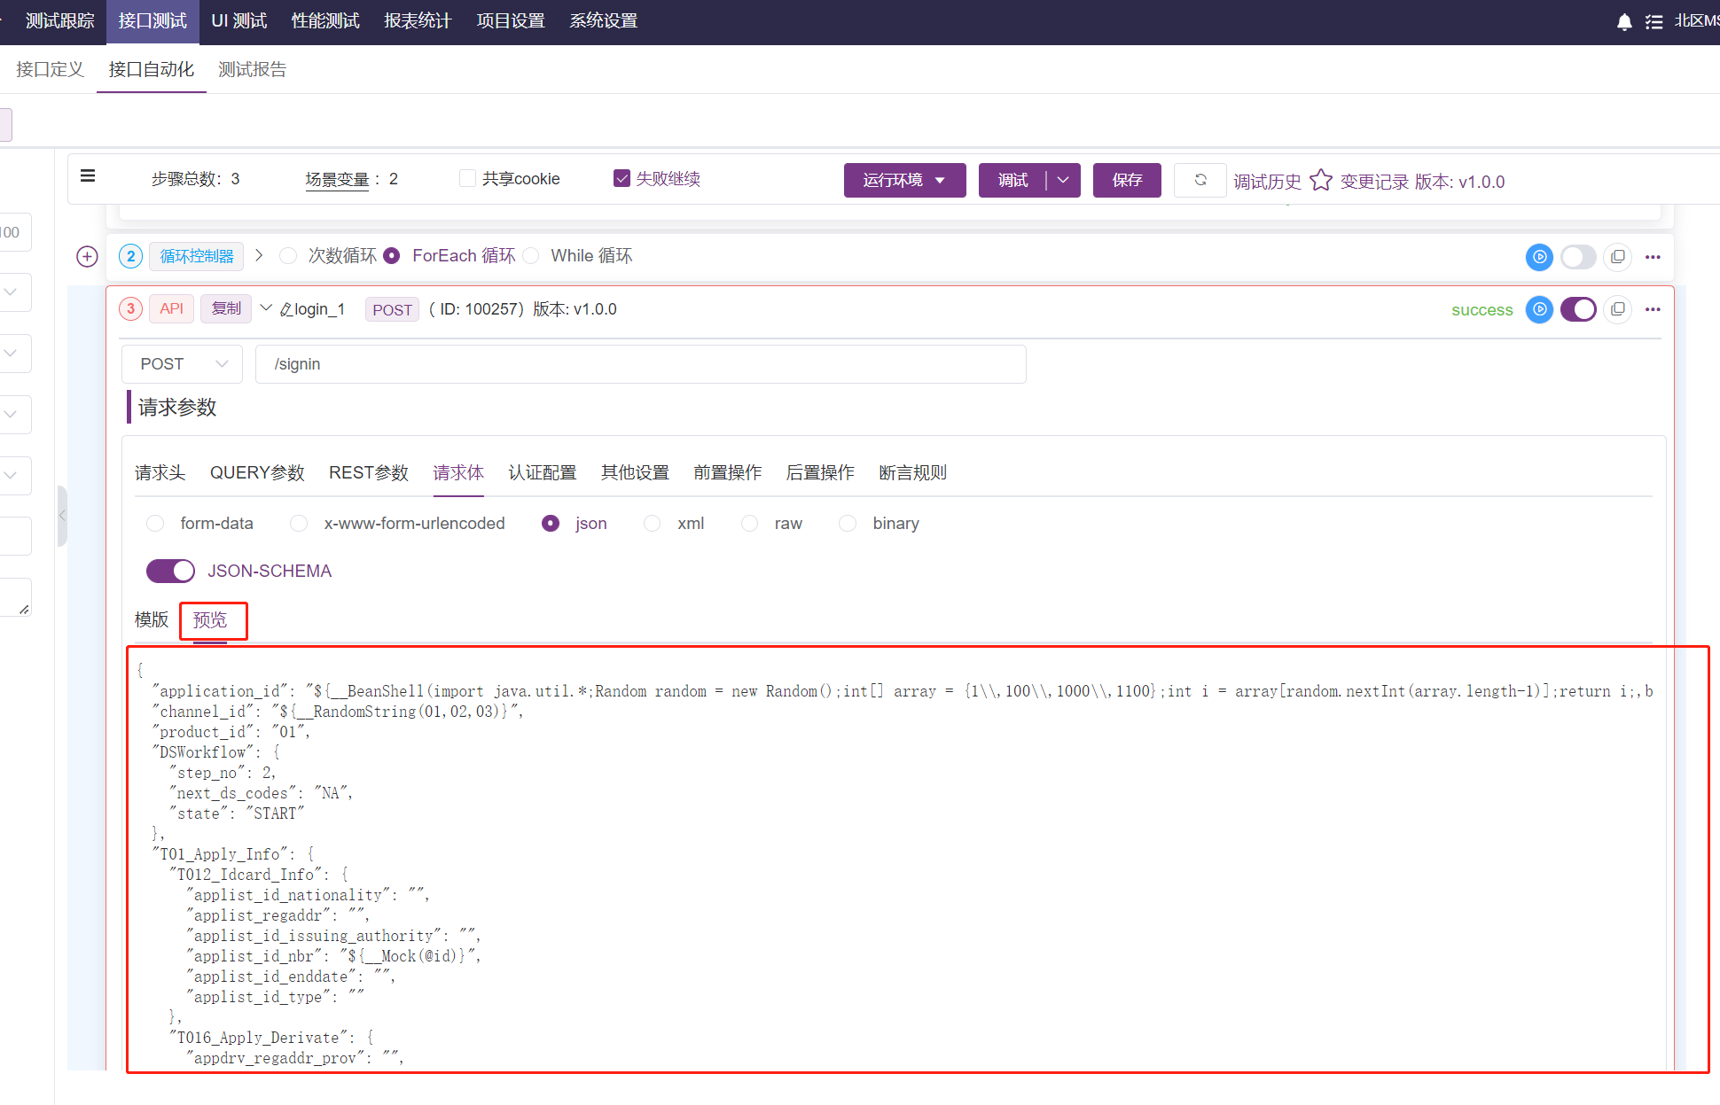Image resolution: width=1720 pixels, height=1105 pixels.
Task: Click the hamburger menu icon near 步骤总数
Action: [87, 175]
